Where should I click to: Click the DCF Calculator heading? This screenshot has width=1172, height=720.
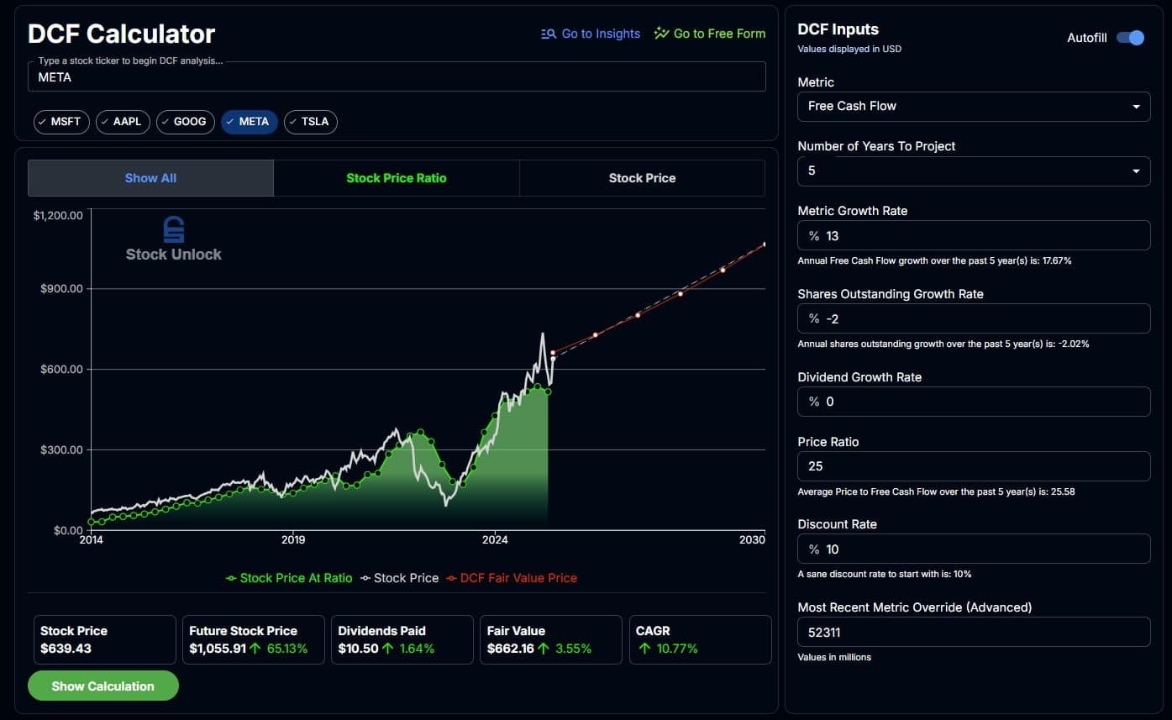click(x=122, y=34)
